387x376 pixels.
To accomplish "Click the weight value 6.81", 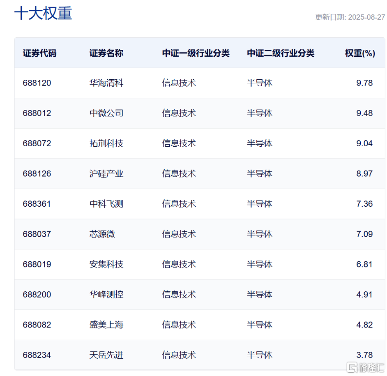I will [364, 264].
